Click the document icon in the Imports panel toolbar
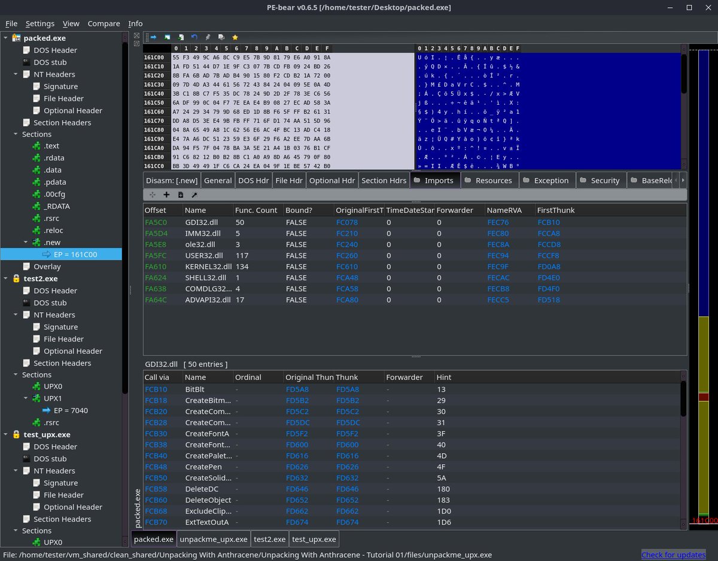Image resolution: width=718 pixels, height=561 pixels. [181, 194]
